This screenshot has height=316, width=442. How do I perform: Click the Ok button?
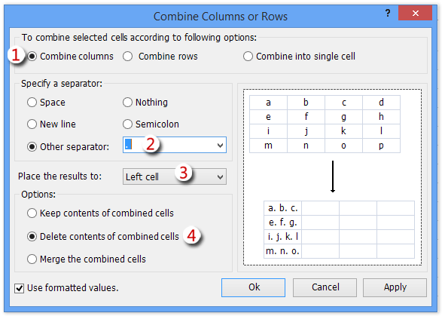click(253, 287)
